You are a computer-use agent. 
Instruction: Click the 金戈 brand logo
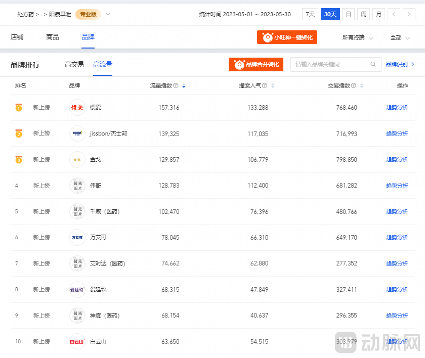(x=77, y=159)
